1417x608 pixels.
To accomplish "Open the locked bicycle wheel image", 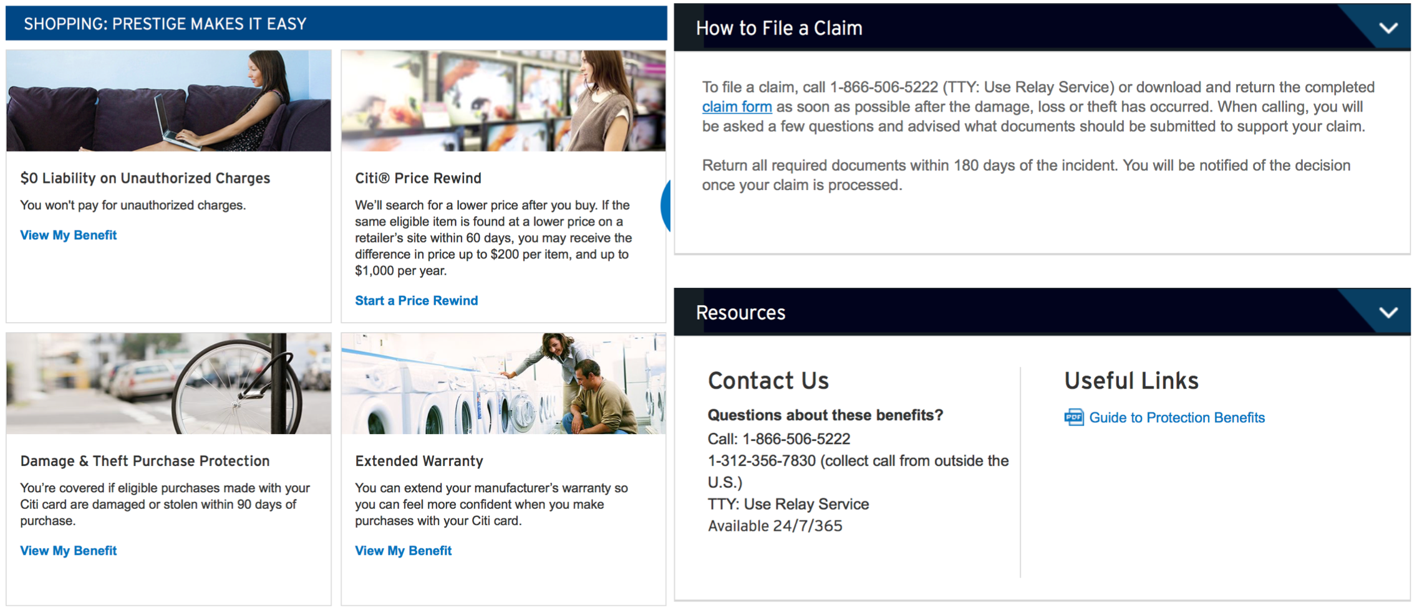I will tap(168, 383).
